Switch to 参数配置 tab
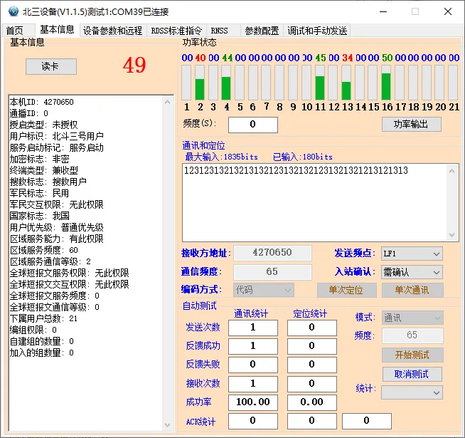Viewport: 465px width, 438px height. pyautogui.click(x=262, y=31)
